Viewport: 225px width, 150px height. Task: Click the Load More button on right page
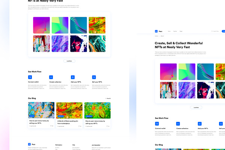(196, 107)
